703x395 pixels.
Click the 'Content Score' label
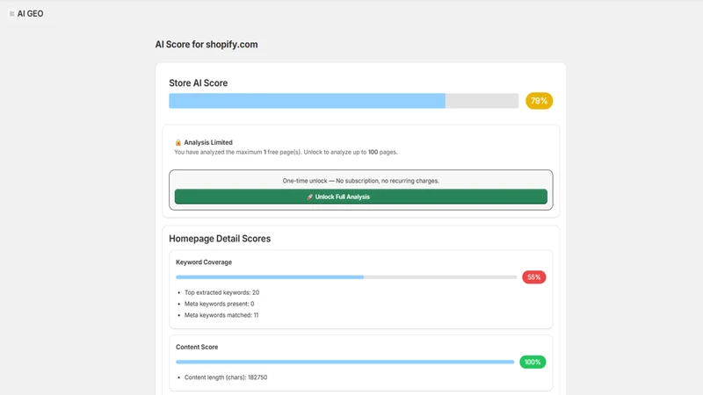pyautogui.click(x=197, y=347)
